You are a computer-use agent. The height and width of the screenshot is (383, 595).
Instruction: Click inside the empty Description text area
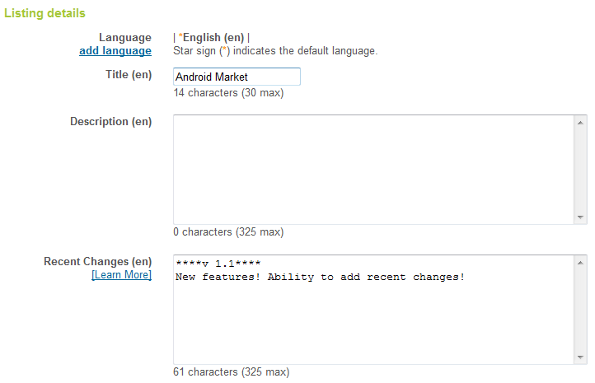point(373,170)
